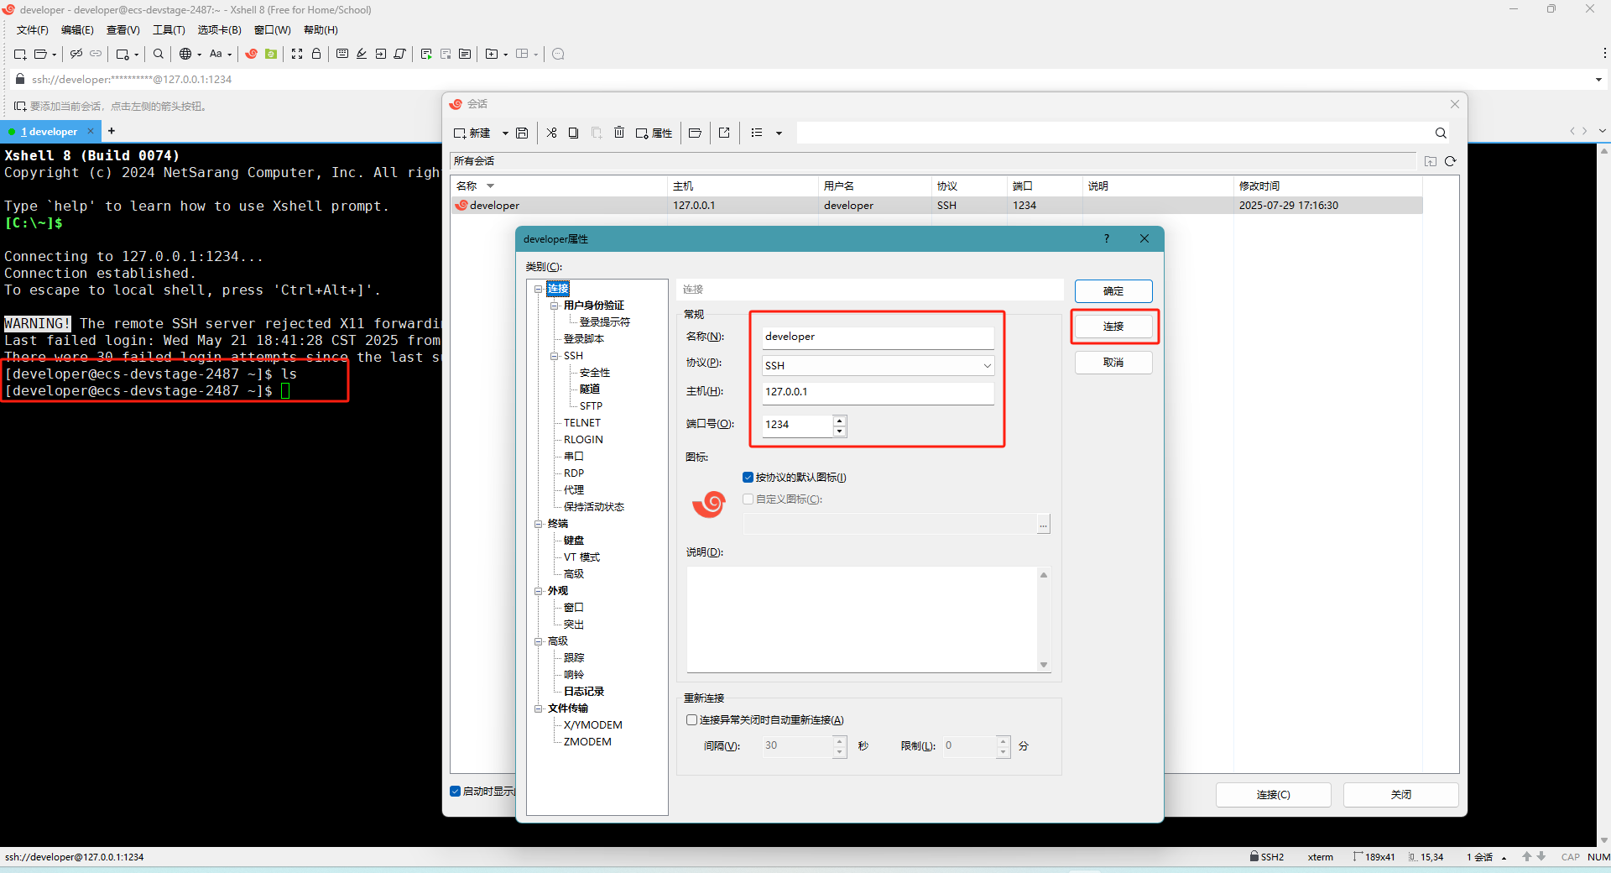The height and width of the screenshot is (873, 1611).
Task: Collapse the 连接 tree node
Action: (539, 289)
